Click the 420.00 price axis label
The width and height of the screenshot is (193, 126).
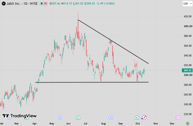(x=188, y=17)
